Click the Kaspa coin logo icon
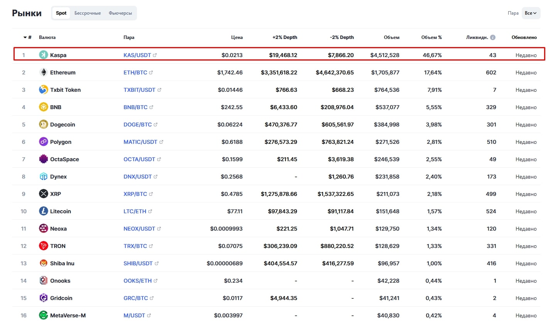Image resolution: width=558 pixels, height=322 pixels. [x=44, y=55]
